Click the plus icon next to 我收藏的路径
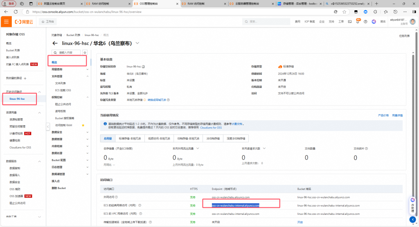This screenshot has width=419, height=227. [x=25, y=78]
